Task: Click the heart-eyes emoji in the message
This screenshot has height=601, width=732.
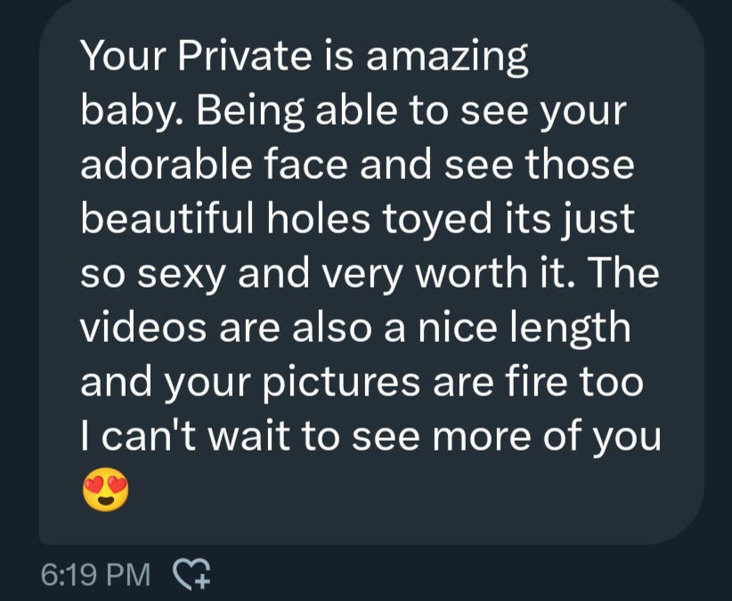Action: coord(105,492)
